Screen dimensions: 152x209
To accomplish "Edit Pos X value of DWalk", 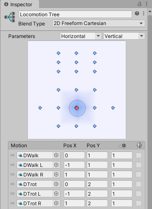I will 74,155.
